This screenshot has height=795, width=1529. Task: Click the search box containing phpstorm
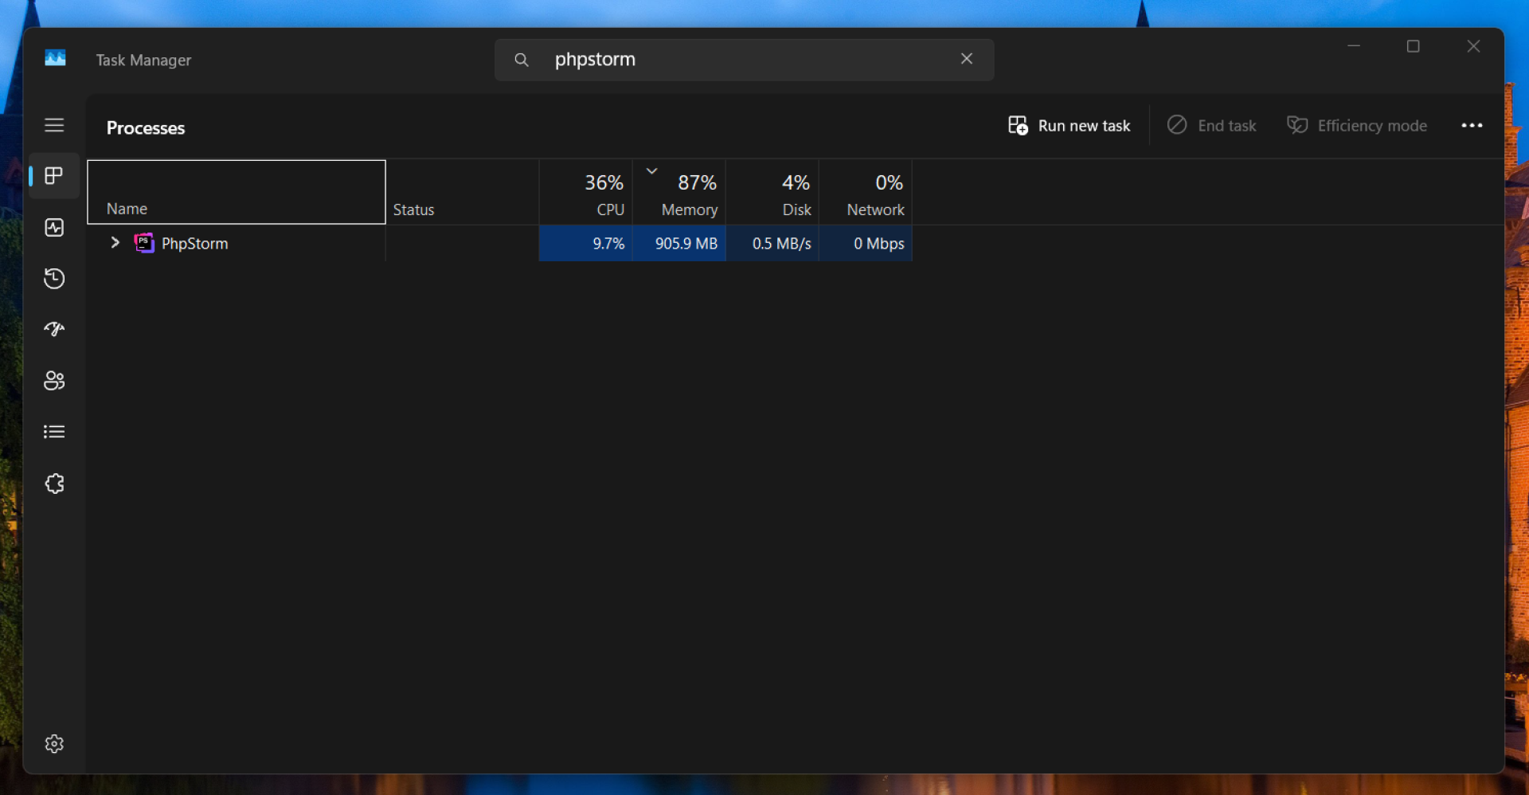click(x=744, y=60)
